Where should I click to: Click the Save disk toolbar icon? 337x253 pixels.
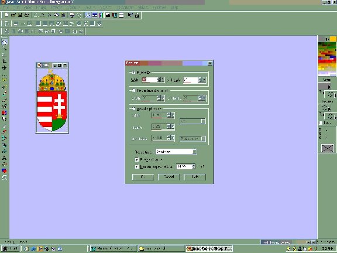pyautogui.click(x=20, y=15)
